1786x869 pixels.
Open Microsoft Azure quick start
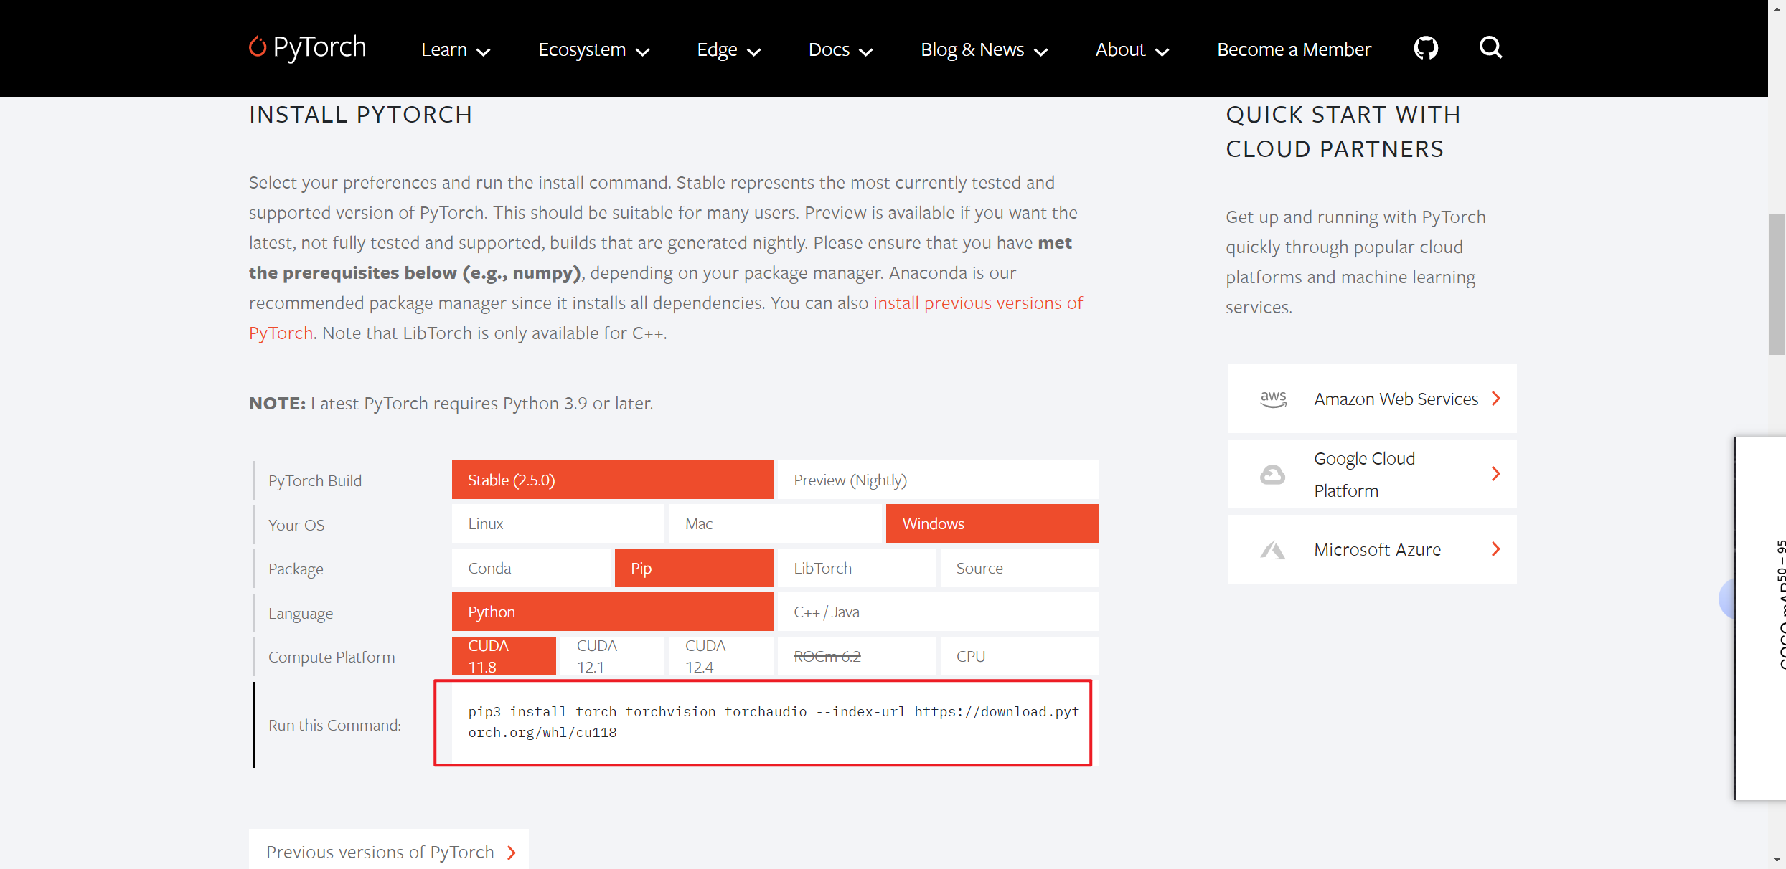(x=1371, y=549)
